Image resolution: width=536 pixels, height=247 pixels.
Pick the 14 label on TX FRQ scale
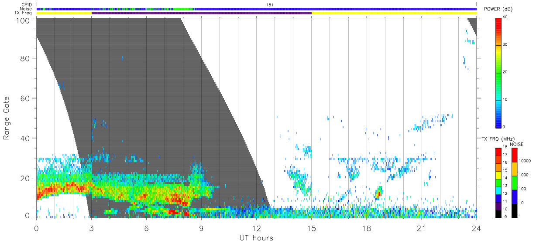click(505, 178)
